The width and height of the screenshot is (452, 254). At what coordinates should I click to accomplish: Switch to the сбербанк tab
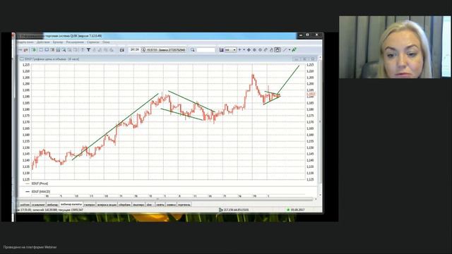(x=124, y=205)
